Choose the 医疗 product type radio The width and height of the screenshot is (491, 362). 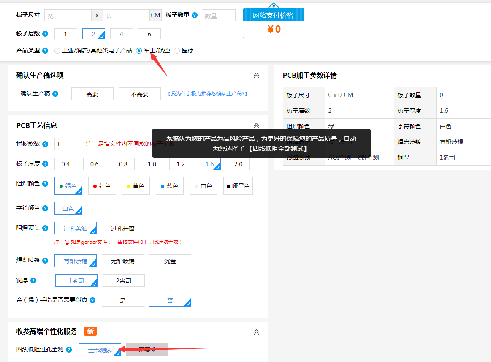[177, 51]
